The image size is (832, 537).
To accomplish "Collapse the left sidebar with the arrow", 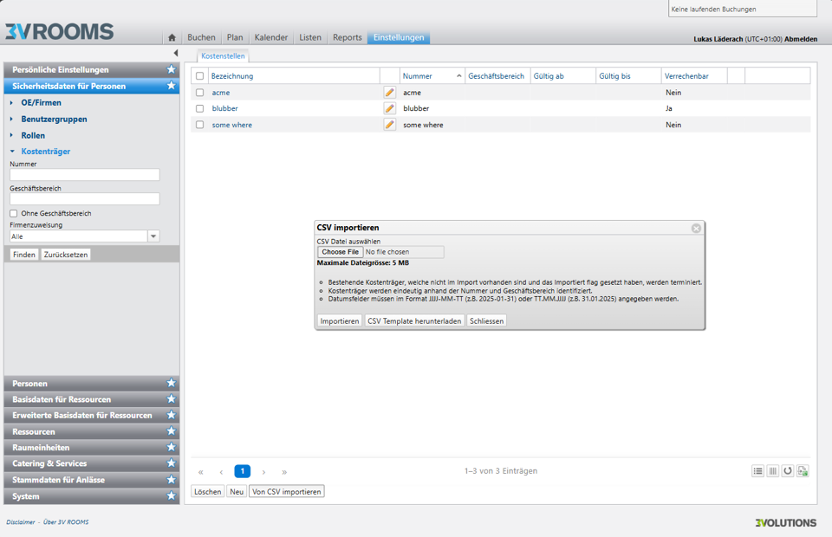I will (175, 54).
